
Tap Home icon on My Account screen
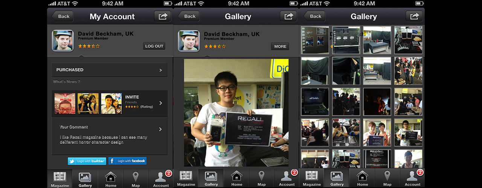coord(111,179)
